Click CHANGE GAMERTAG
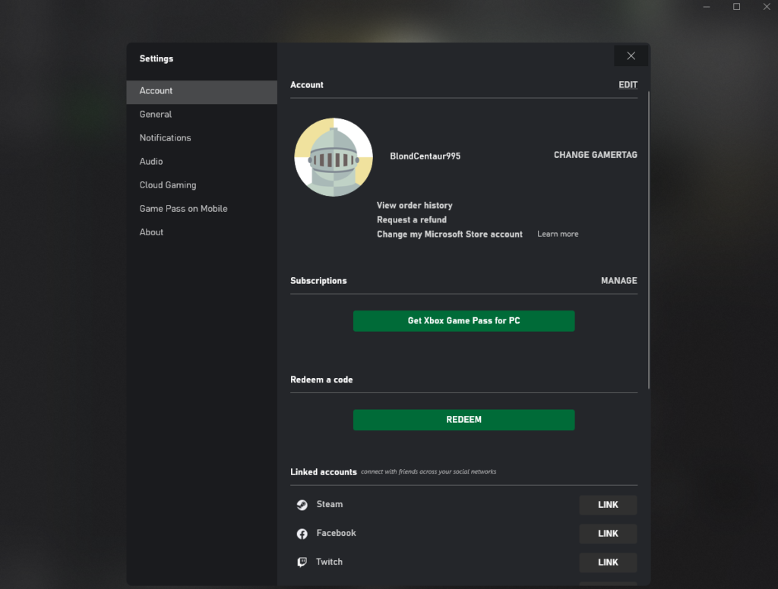This screenshot has height=589, width=778. pos(596,155)
